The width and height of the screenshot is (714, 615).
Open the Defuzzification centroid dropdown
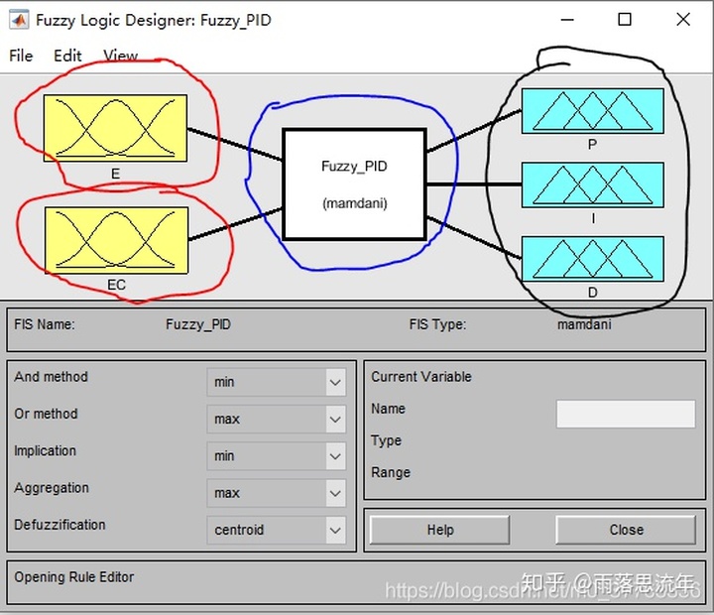276,530
